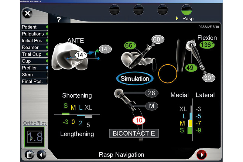Click the green 66° angle value
243x162 pixels.
point(130,46)
